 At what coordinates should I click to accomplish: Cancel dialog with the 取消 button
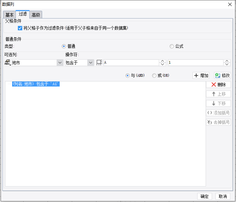pos(223,196)
